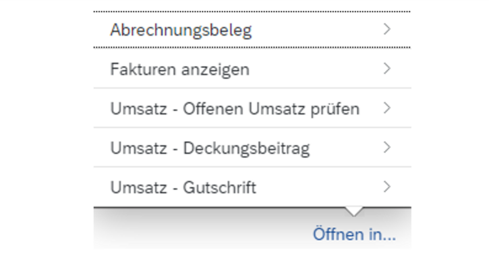
Task: Click the text label 'Fakturen anzeigen'
Action: pyautogui.click(x=180, y=69)
